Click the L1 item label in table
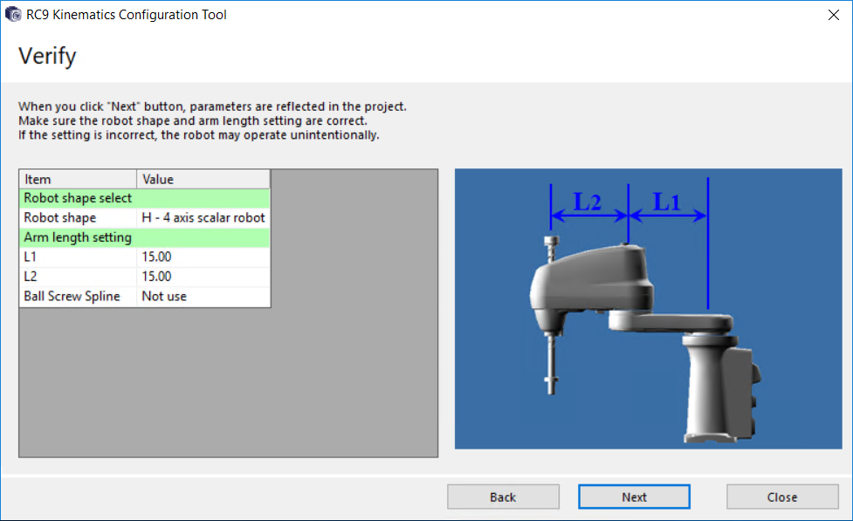This screenshot has height=521, width=853. tap(31, 257)
